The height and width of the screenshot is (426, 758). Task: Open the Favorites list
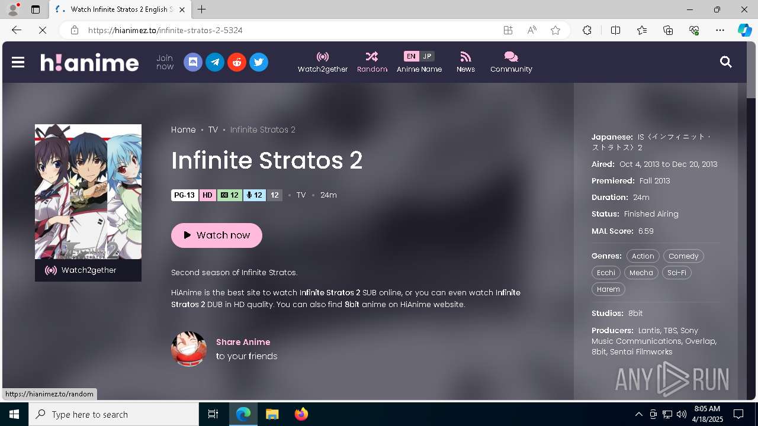(x=642, y=30)
